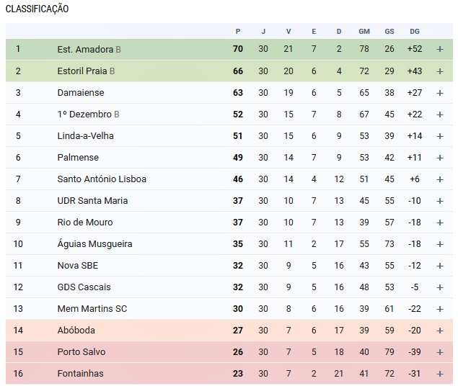458x386 pixels.
Task: Click the Classificação section heading
Action: tap(38, 9)
